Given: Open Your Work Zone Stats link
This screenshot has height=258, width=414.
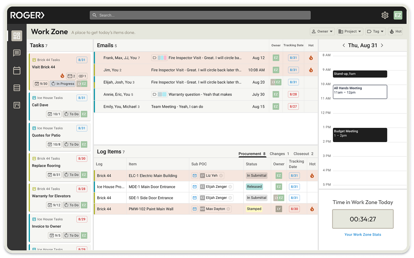Looking at the screenshot, I should coord(363,235).
